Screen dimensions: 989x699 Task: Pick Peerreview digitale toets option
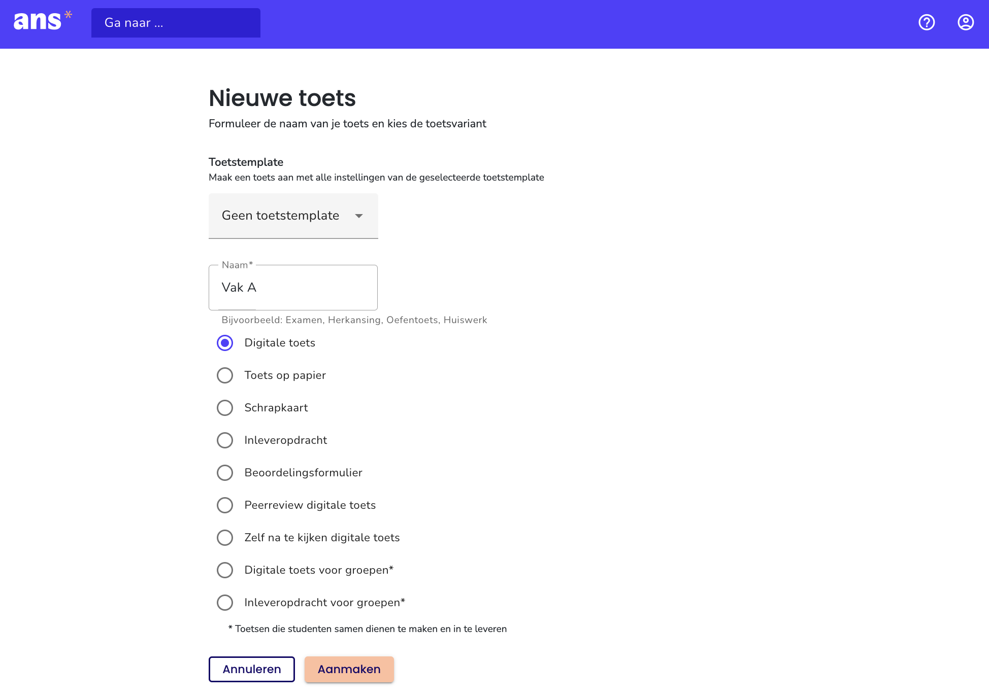point(225,505)
